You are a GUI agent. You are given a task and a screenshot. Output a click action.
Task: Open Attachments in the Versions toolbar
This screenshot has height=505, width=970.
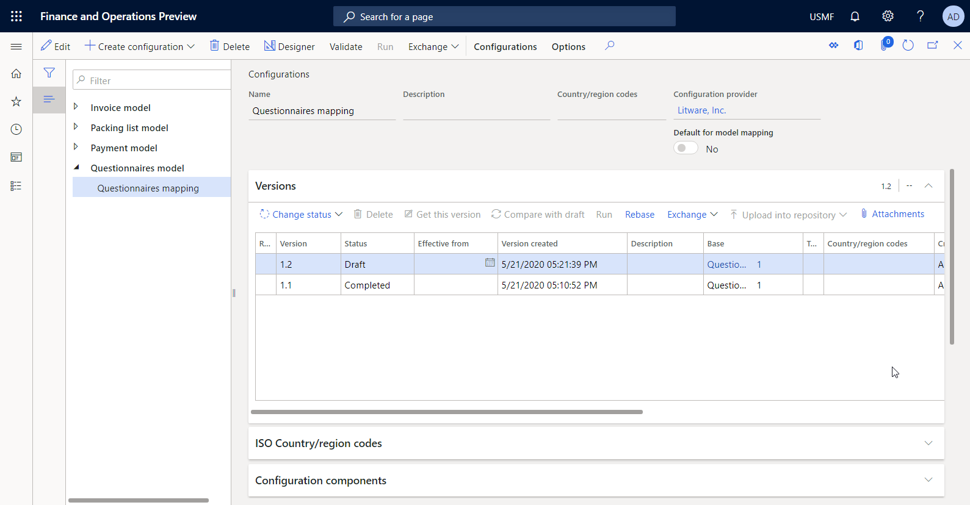pyautogui.click(x=892, y=214)
